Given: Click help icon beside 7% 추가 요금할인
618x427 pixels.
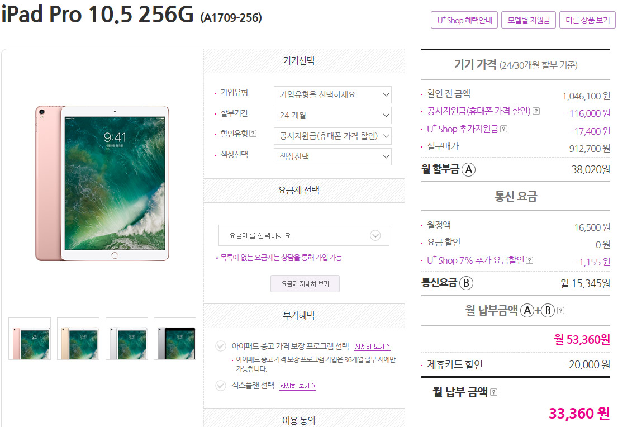Looking at the screenshot, I should 530,260.
